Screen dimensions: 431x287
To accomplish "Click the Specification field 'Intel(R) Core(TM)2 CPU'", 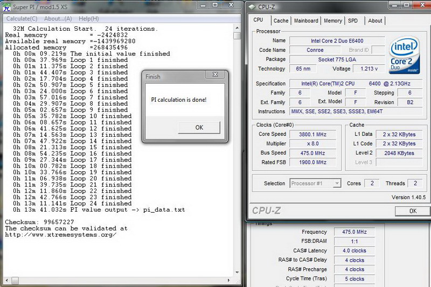I will click(356, 83).
